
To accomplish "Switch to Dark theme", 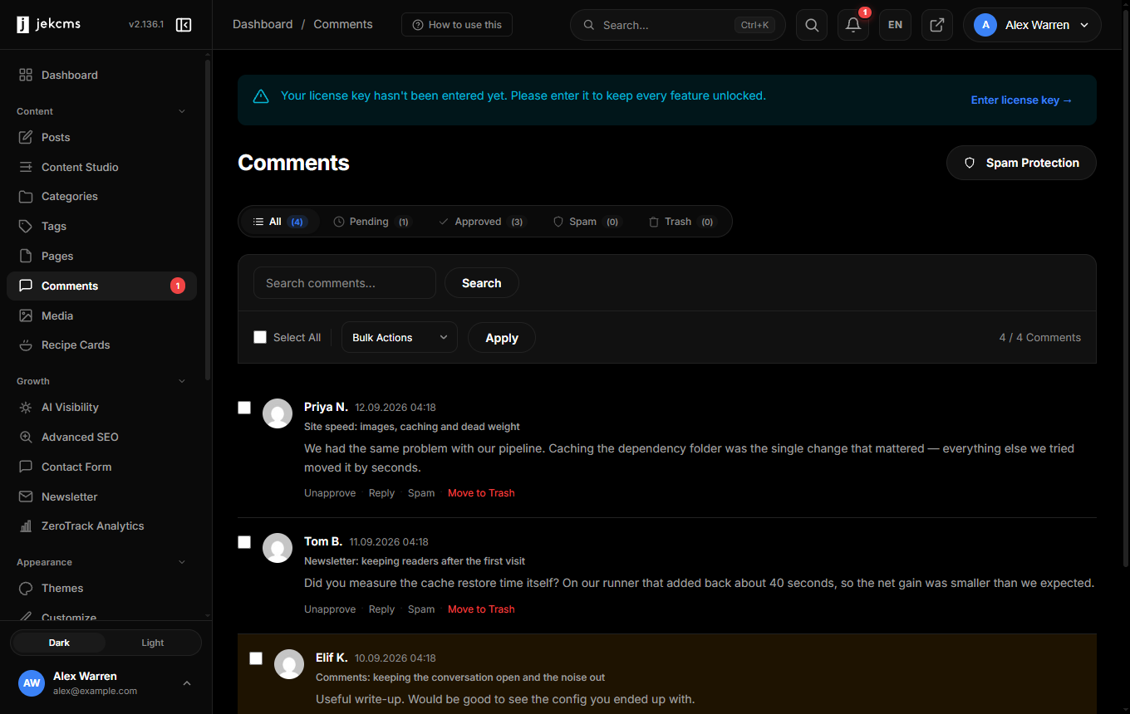I will 59,643.
